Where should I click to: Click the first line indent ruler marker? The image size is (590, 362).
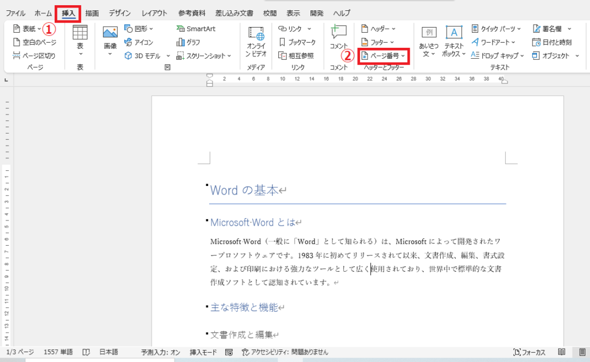pos(210,76)
